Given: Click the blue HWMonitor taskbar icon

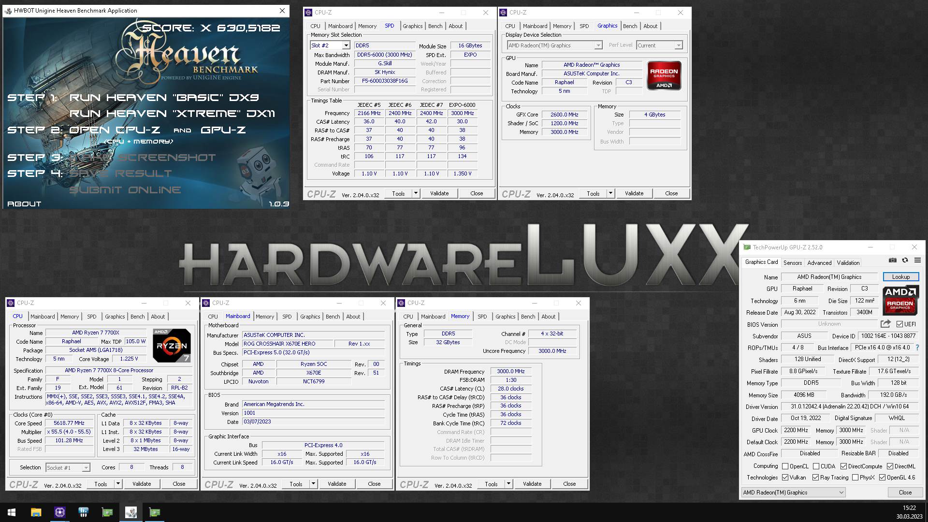Looking at the screenshot, I should tap(83, 512).
